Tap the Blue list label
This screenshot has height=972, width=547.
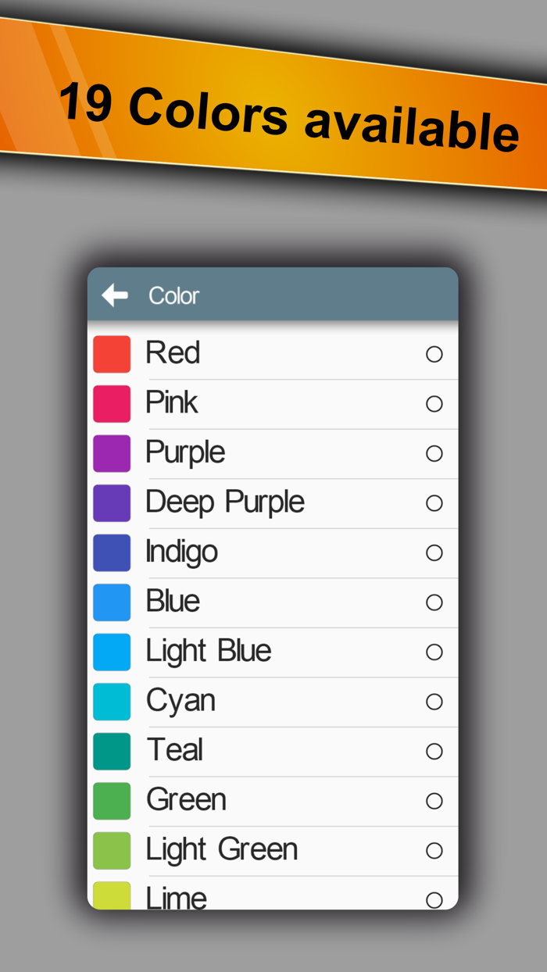[173, 602]
